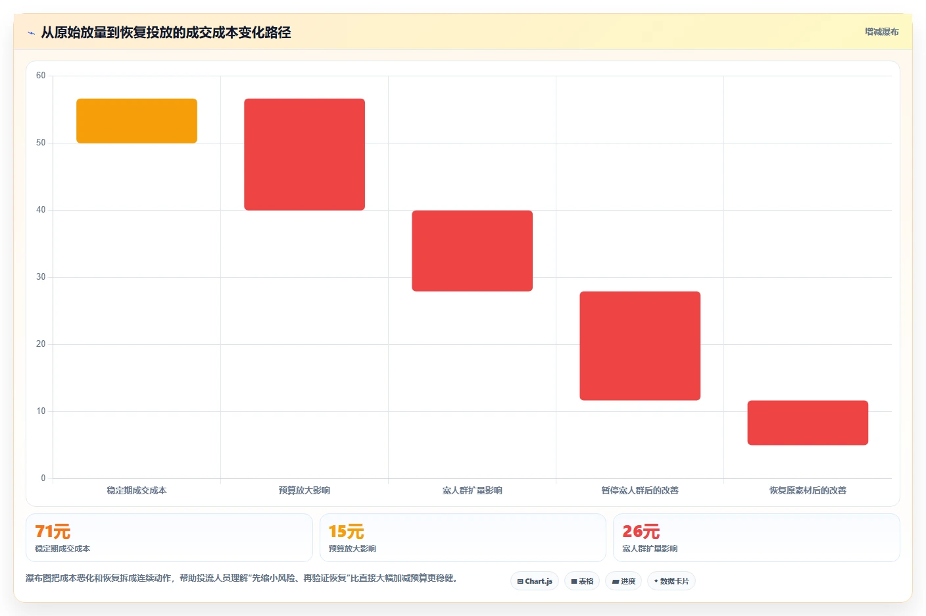
Task: Open the 71元 stat card
Action: pyautogui.click(x=169, y=538)
